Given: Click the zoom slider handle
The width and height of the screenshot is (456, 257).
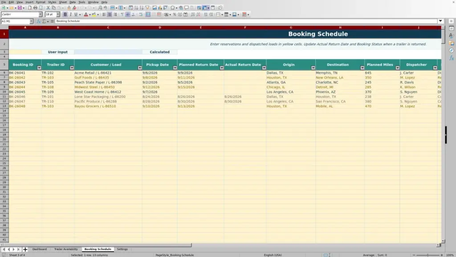Looking at the screenshot, I should point(427,255).
